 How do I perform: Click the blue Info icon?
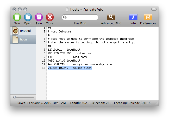coord(133,17)
